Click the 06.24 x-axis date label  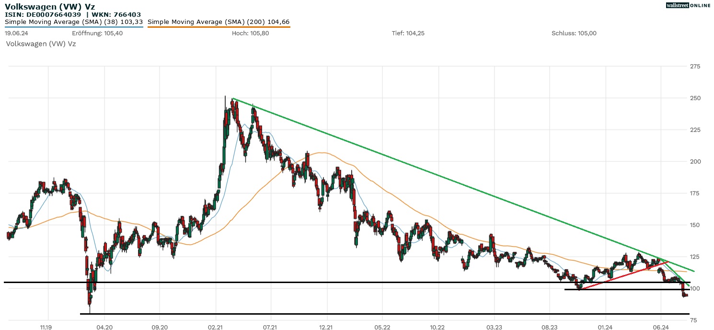(x=660, y=327)
